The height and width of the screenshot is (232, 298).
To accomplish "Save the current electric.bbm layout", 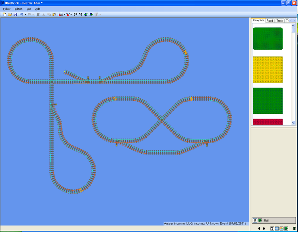I will pos(16,15).
